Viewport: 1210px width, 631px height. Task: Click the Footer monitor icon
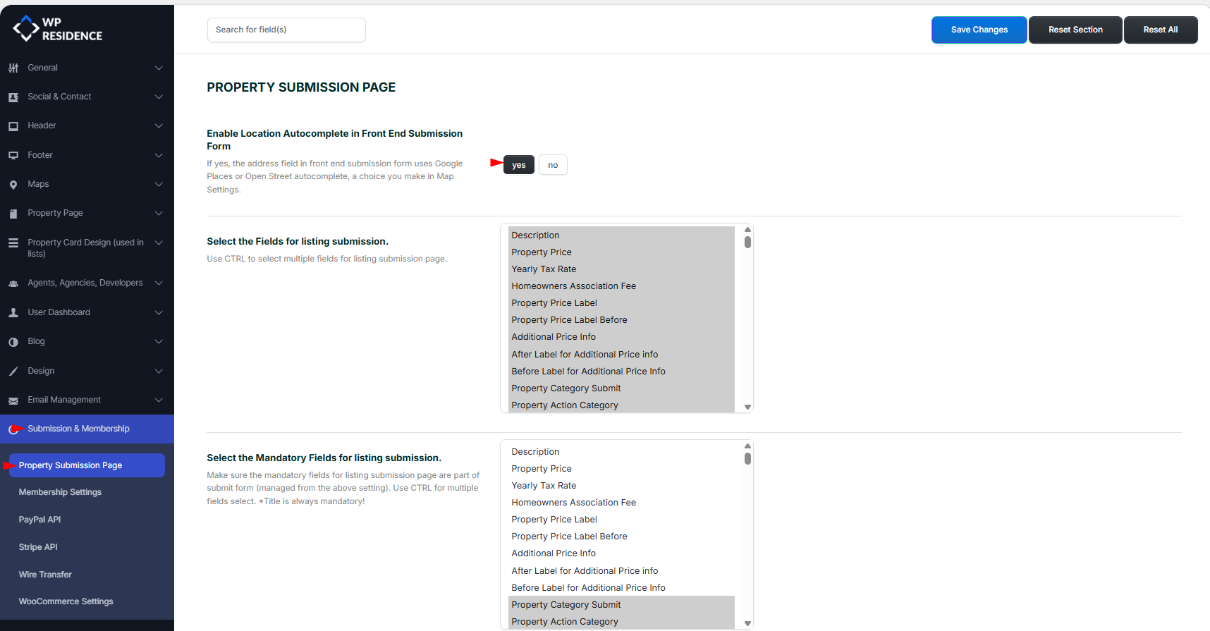click(13, 156)
